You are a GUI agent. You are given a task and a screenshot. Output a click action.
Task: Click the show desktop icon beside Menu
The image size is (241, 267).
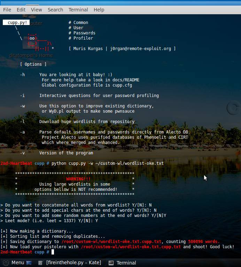pyautogui.click(x=29, y=263)
